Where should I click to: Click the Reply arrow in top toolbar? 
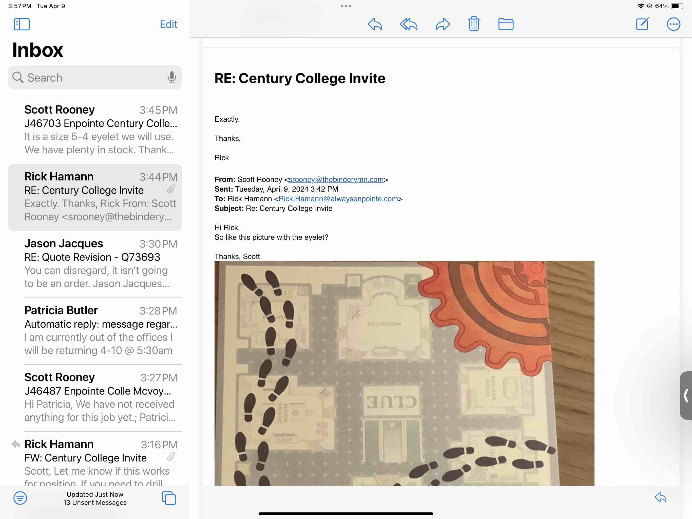[375, 24]
